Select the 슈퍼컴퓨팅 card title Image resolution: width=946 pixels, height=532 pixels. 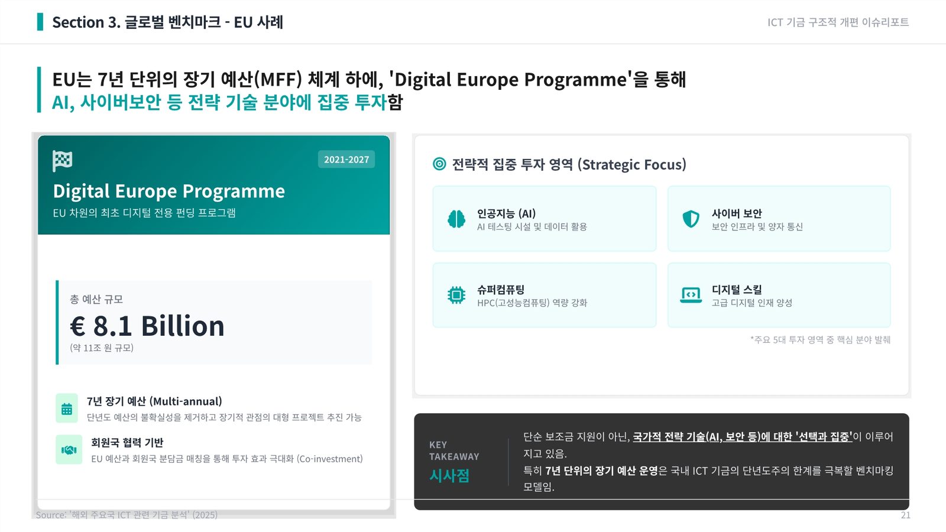[x=501, y=290]
